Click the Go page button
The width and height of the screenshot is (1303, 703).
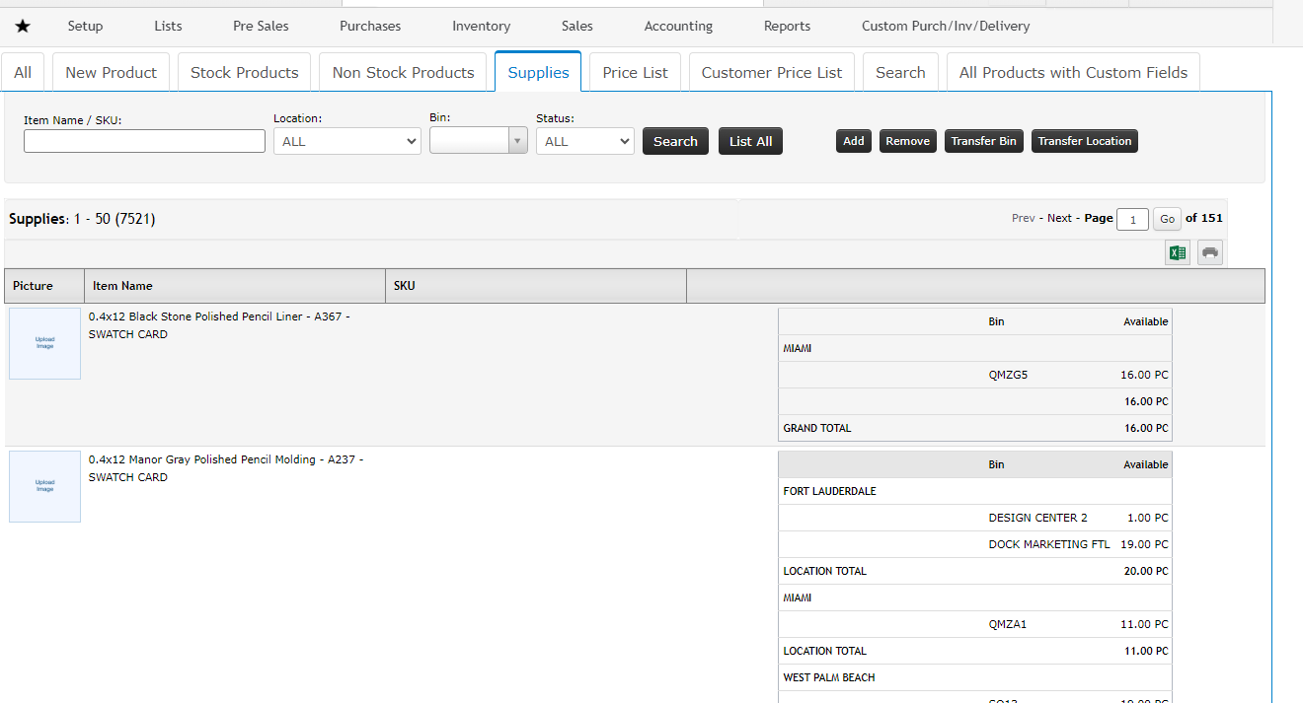click(x=1167, y=219)
